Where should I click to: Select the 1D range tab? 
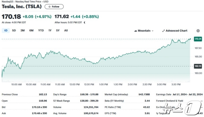6,31
